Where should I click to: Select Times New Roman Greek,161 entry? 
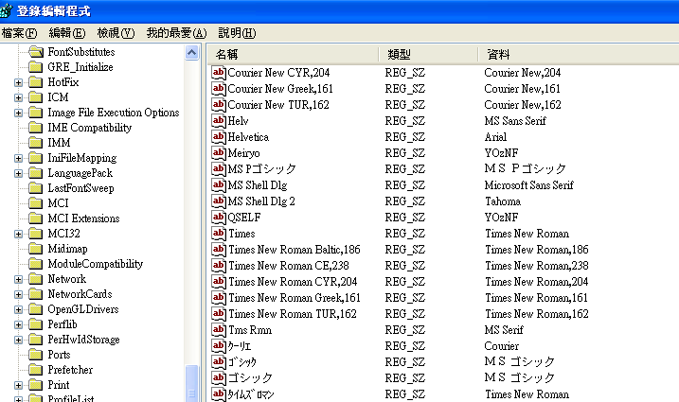295,298
